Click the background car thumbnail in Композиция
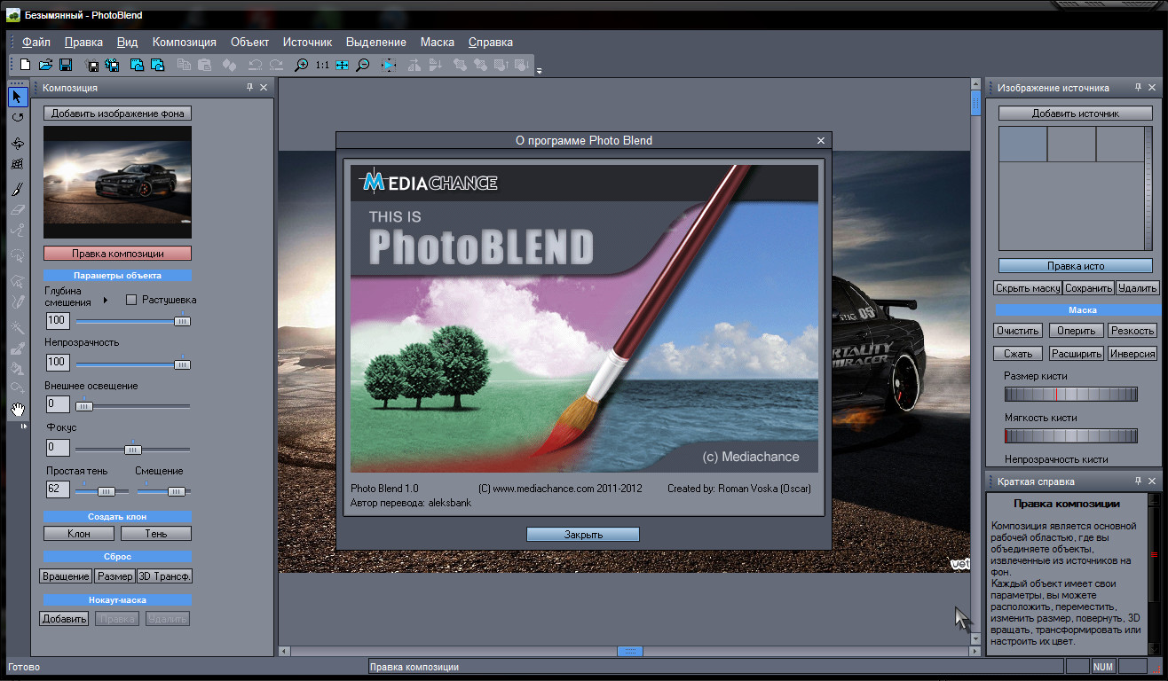This screenshot has height=681, width=1168. (x=117, y=182)
